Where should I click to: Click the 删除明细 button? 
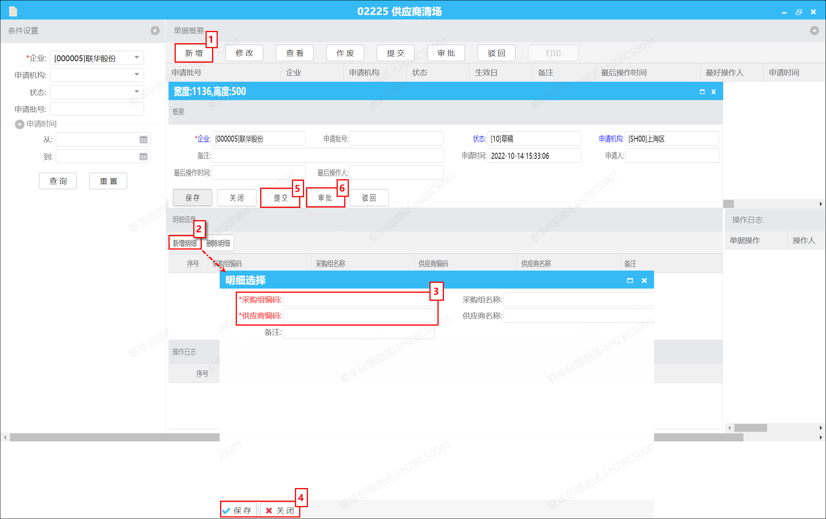pyautogui.click(x=218, y=243)
